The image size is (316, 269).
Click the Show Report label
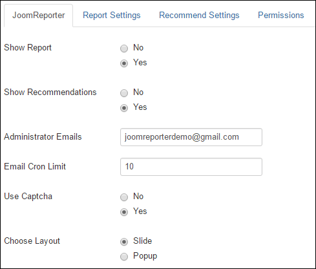(28, 48)
